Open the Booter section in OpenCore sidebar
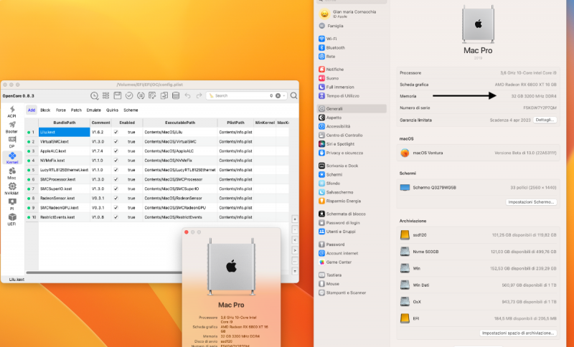 (11, 127)
